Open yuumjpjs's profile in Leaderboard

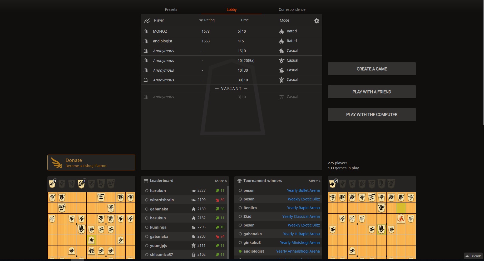click(158, 246)
